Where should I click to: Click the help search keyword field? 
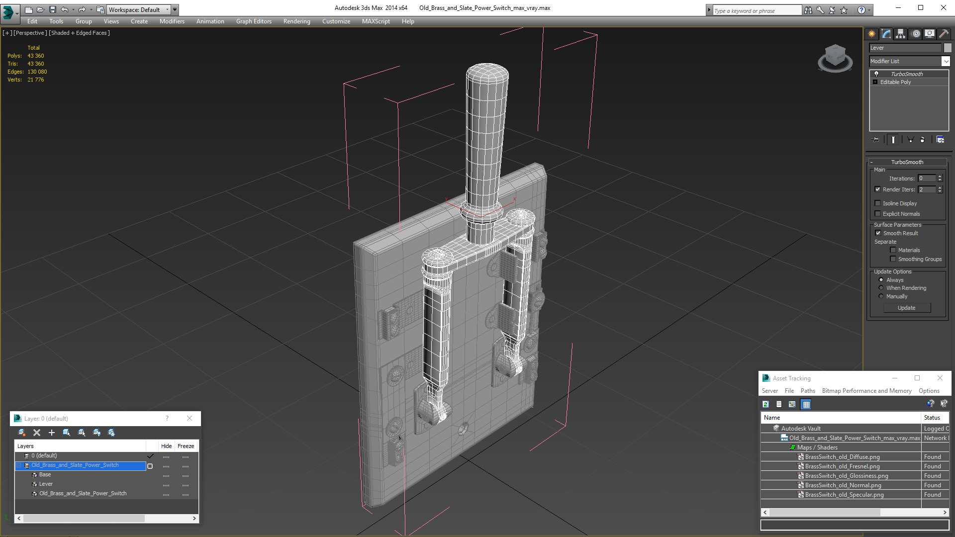757,10
